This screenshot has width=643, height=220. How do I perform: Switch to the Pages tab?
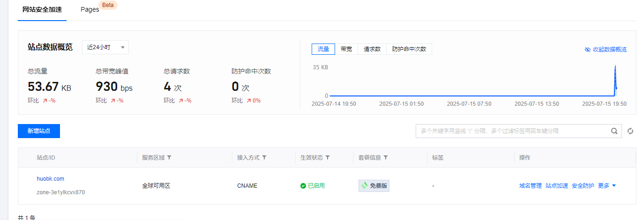pyautogui.click(x=90, y=9)
